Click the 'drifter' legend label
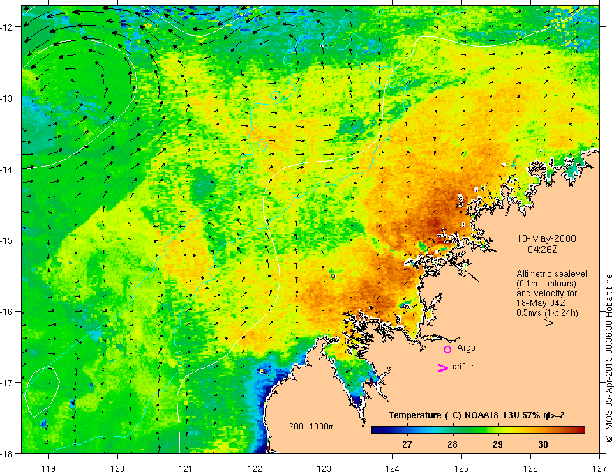 [463, 367]
